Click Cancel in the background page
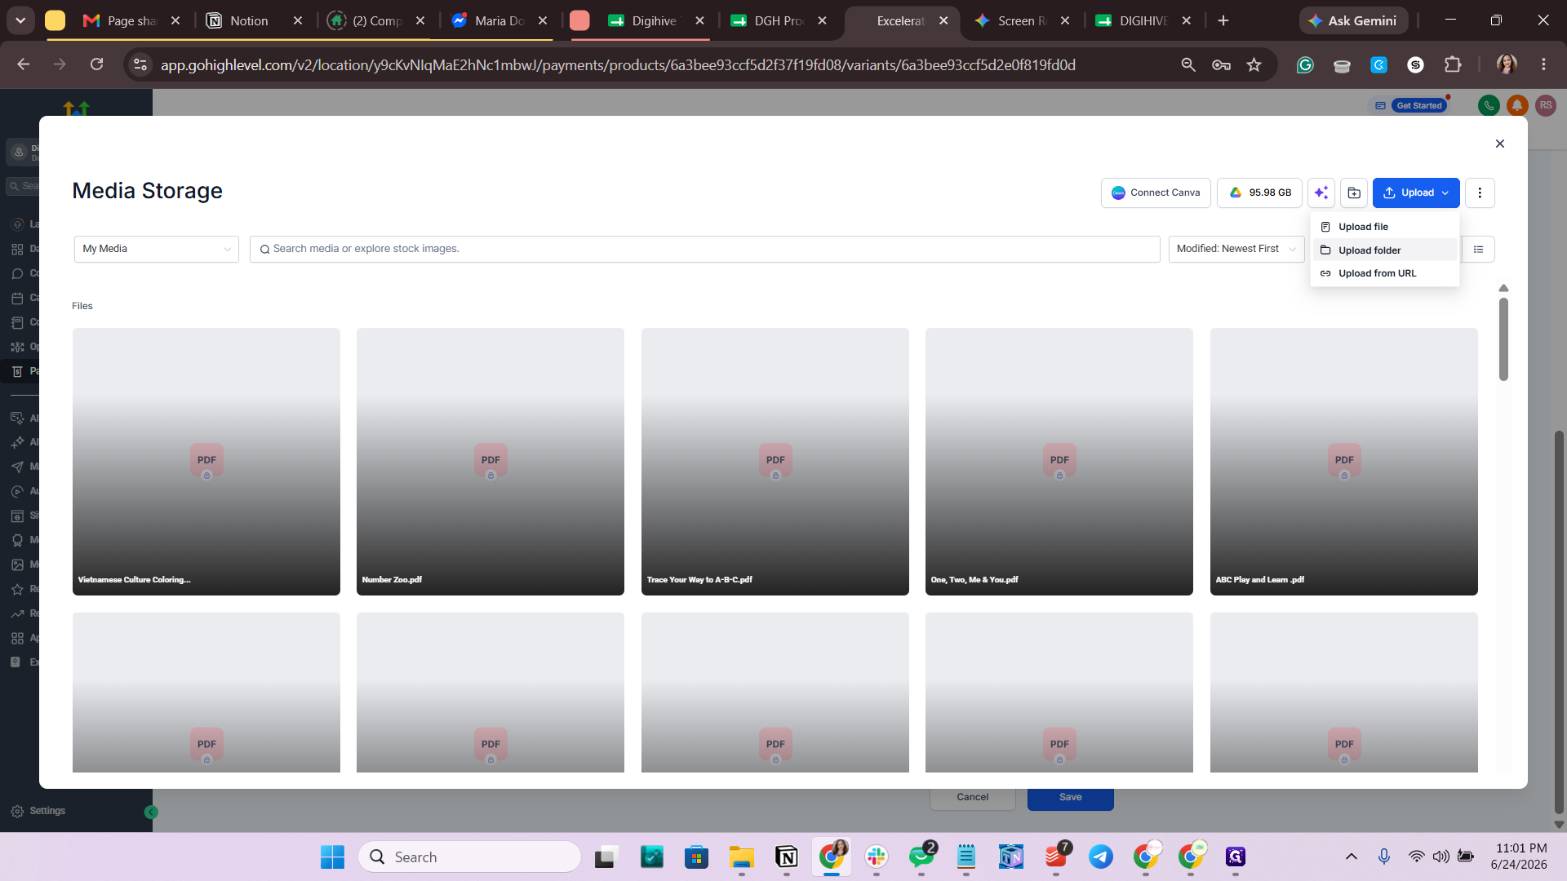Image resolution: width=1567 pixels, height=881 pixels. point(972,798)
